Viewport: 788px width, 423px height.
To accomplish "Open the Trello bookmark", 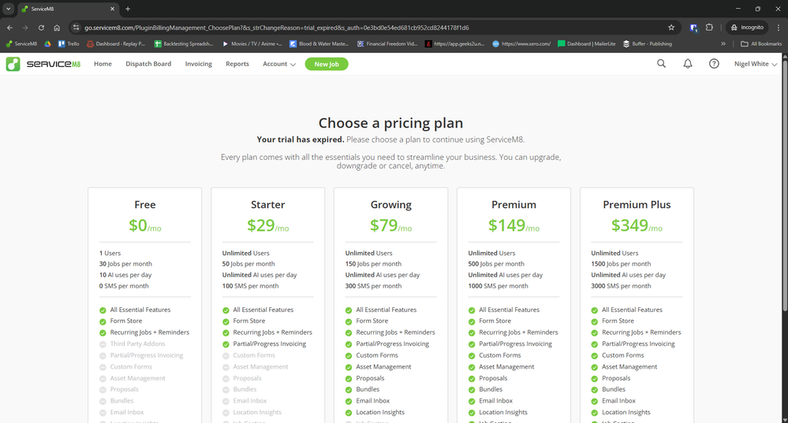I will 69,43.
